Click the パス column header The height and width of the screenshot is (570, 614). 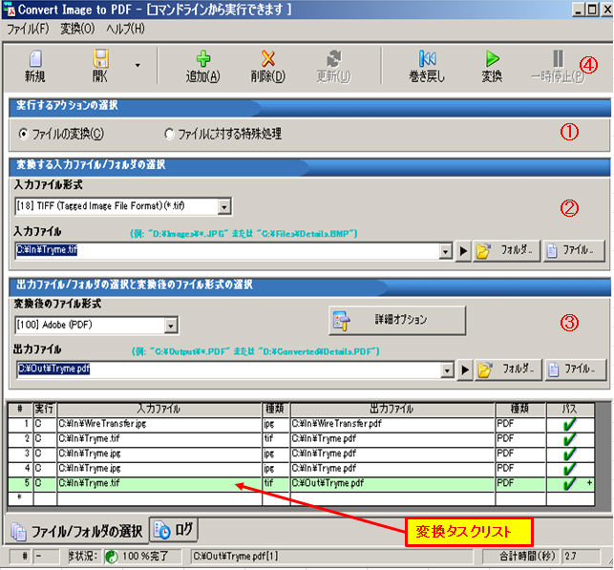pos(570,409)
